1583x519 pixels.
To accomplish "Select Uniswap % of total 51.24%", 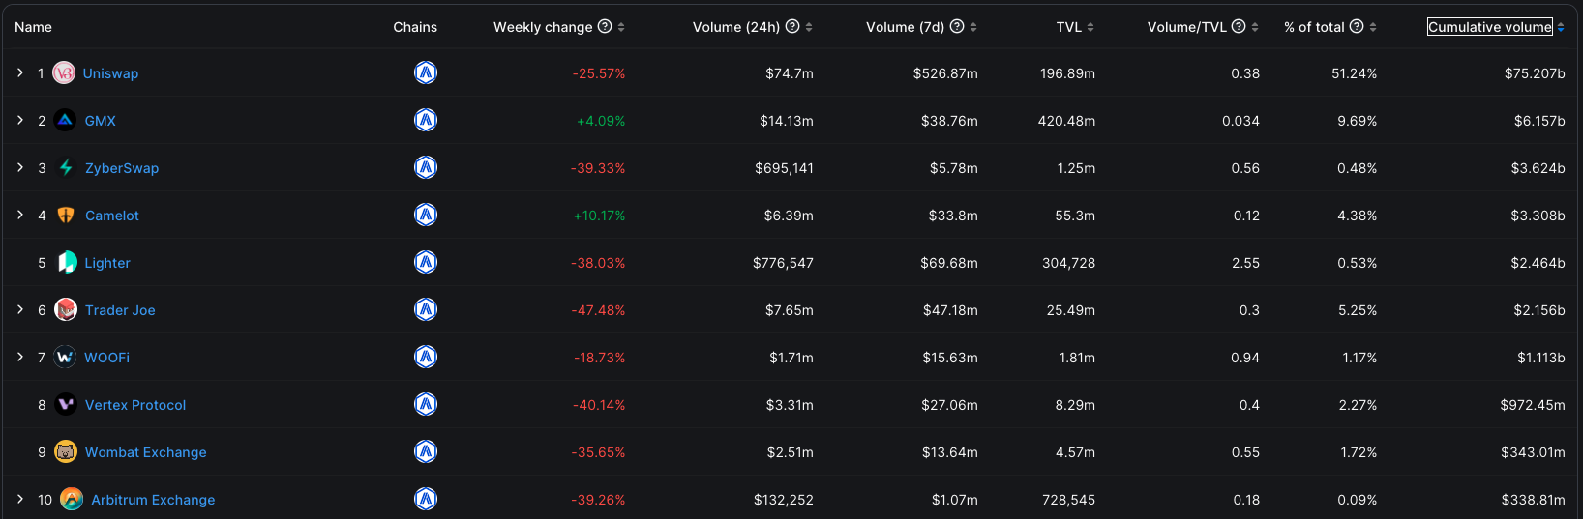I will (1354, 73).
